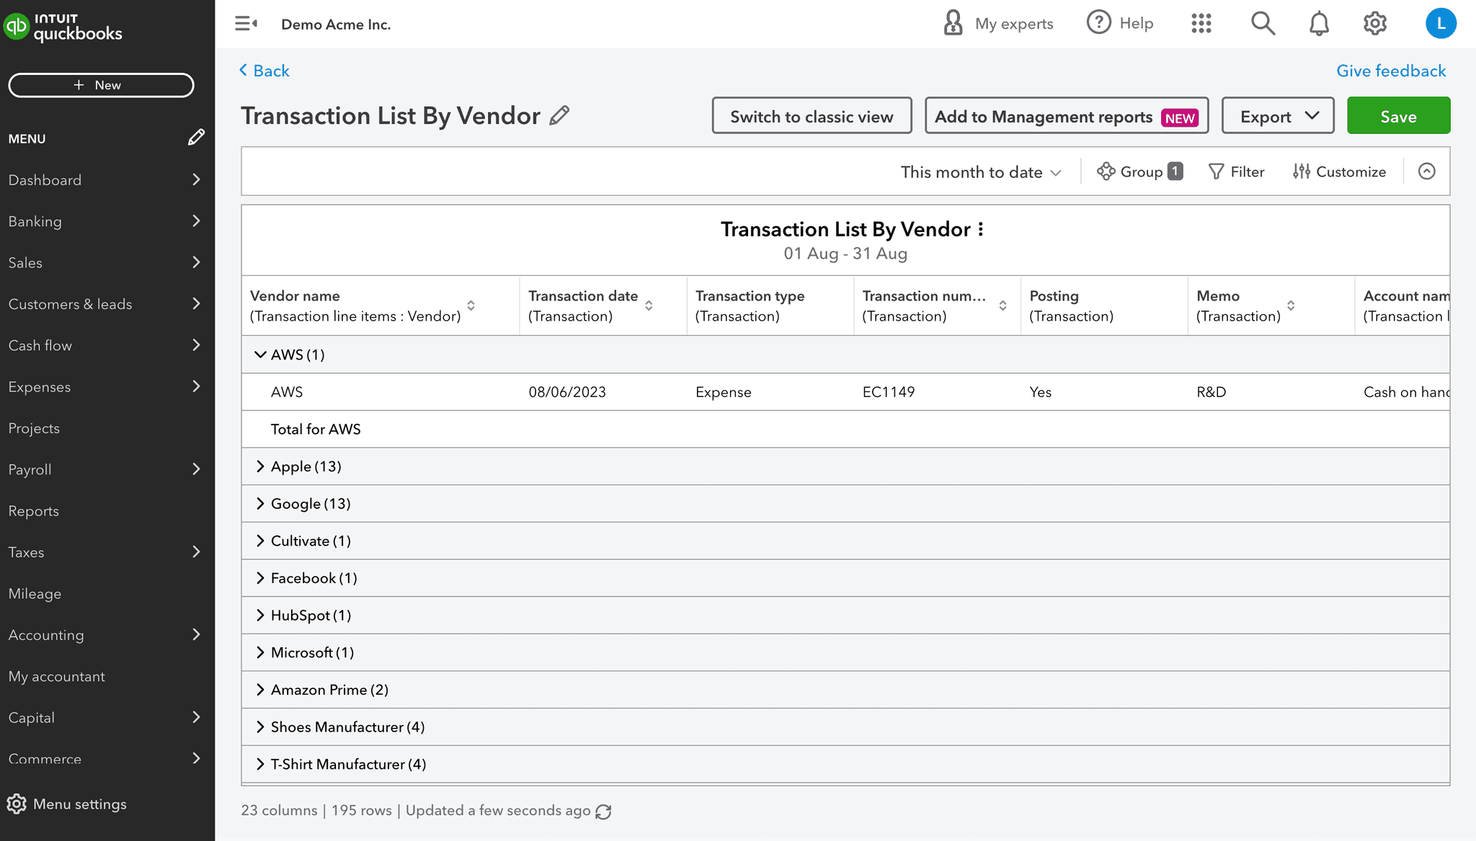The height and width of the screenshot is (841, 1476).
Task: Open the settings gear icon
Action: coord(1374,23)
